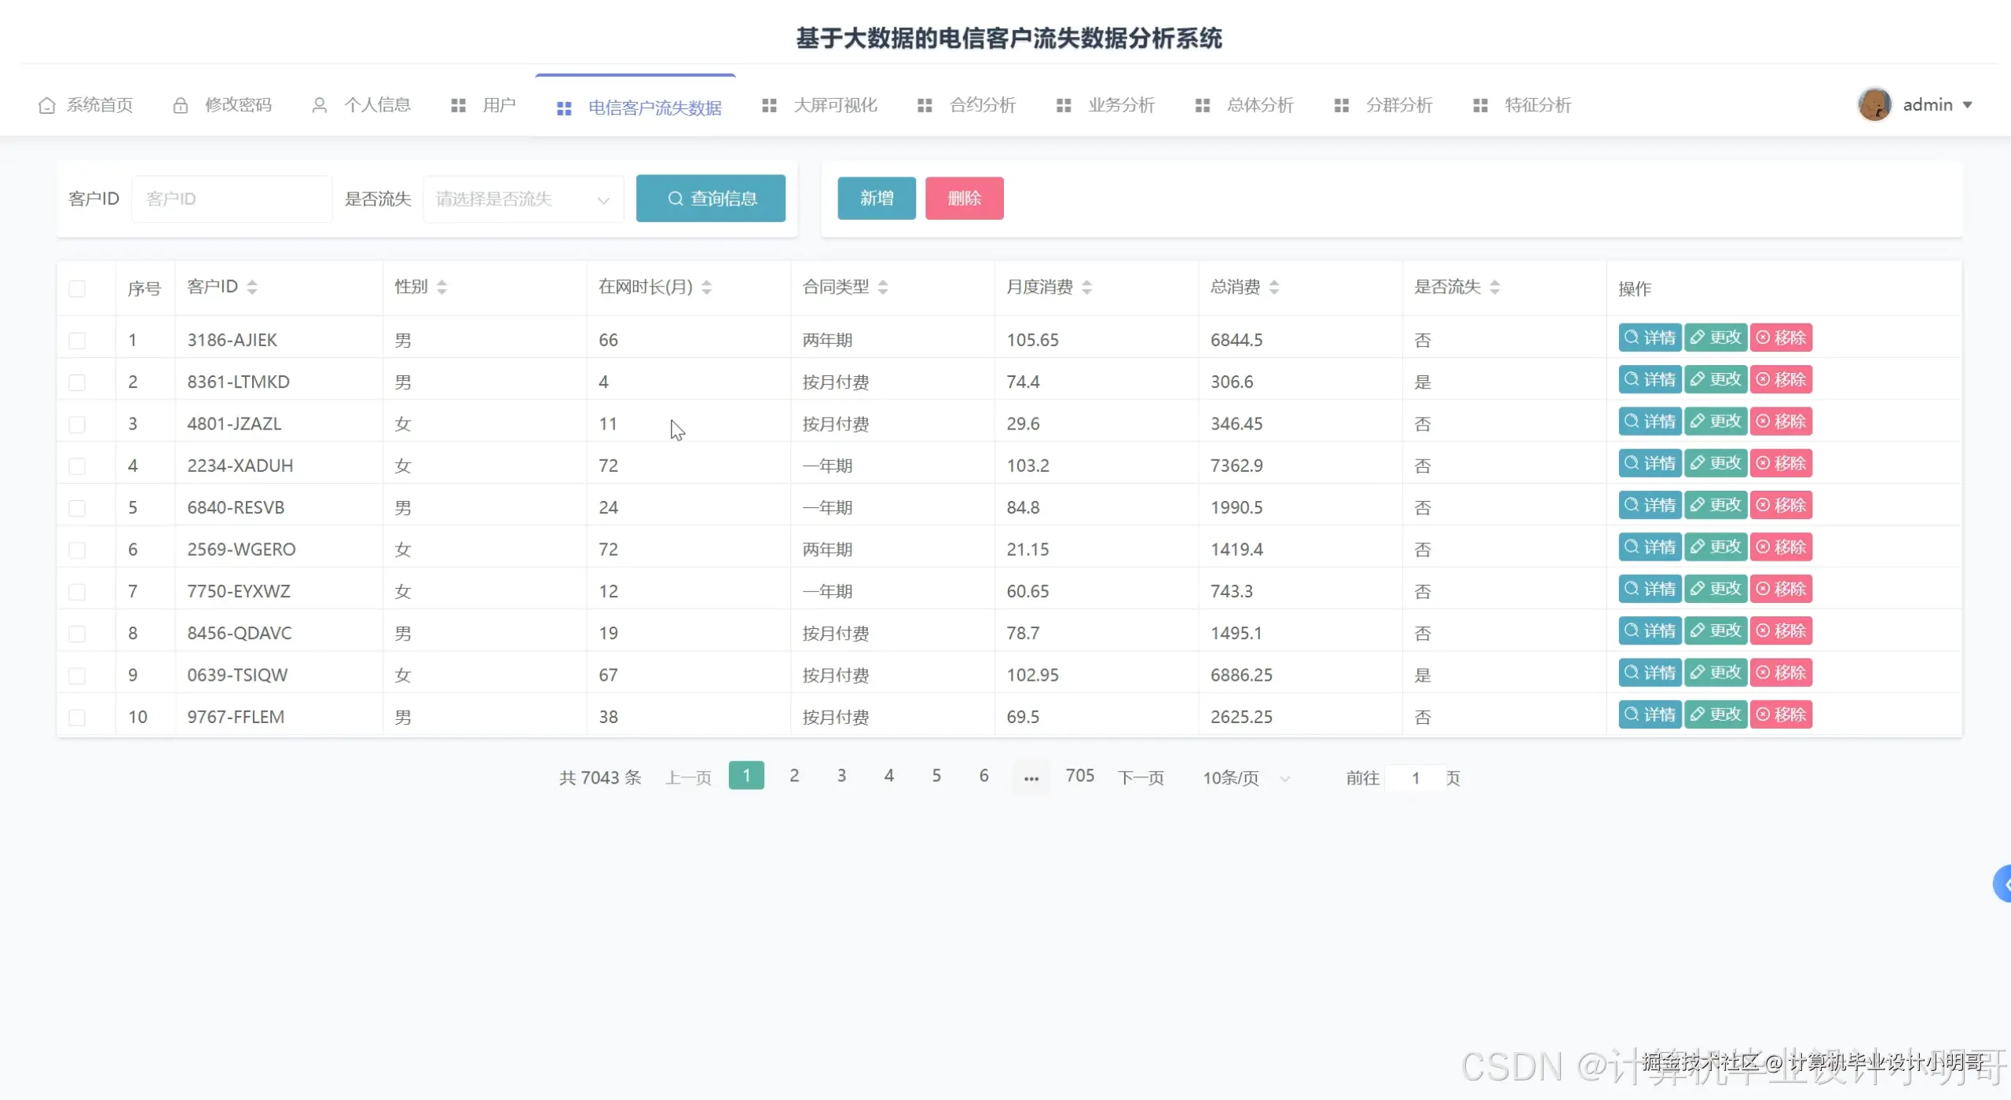This screenshot has height=1100, width=2011.
Task: Click the 客户ID input field
Action: coord(232,199)
